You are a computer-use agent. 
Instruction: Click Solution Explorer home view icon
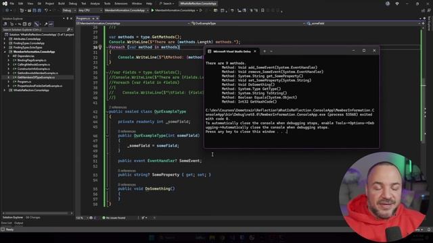point(5,24)
